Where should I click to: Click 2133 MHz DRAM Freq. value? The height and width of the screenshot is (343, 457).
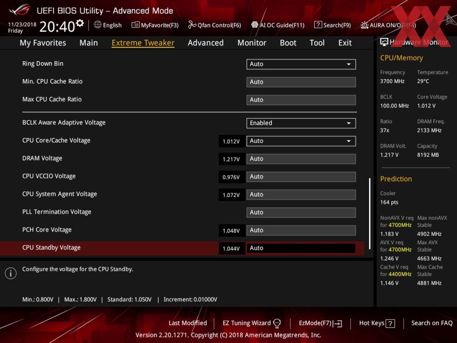[x=429, y=130]
